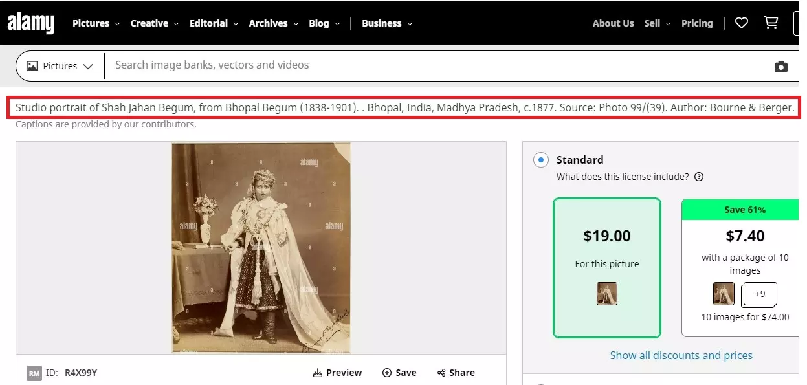
Task: Expand the Business navigation menu
Action: pos(387,23)
